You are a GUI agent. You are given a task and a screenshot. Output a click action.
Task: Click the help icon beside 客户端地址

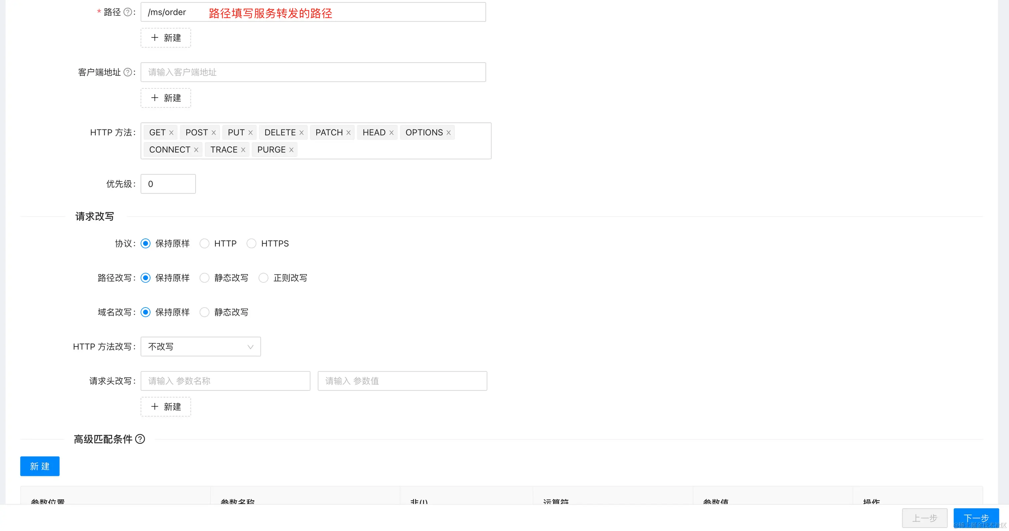pyautogui.click(x=128, y=72)
